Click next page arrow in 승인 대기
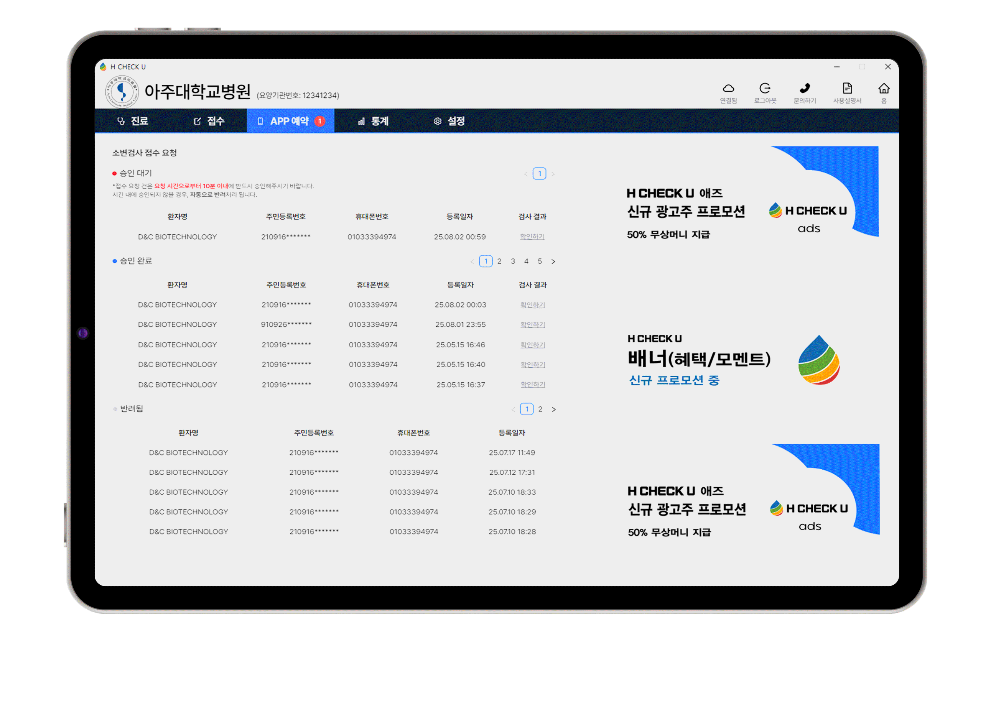Viewport: 996px width, 712px height. click(553, 174)
